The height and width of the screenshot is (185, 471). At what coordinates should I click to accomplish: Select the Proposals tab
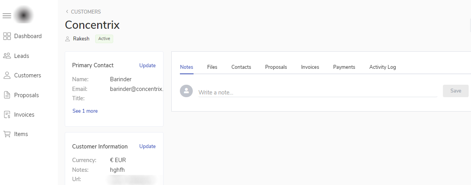click(x=276, y=67)
